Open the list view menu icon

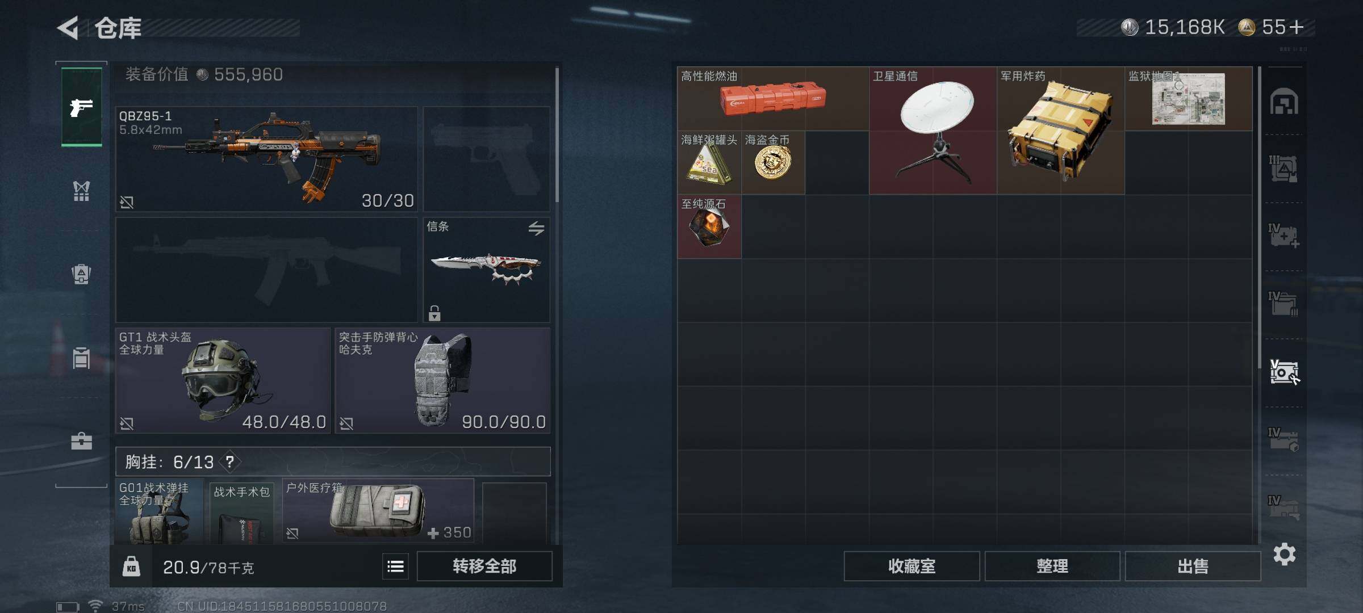click(395, 566)
